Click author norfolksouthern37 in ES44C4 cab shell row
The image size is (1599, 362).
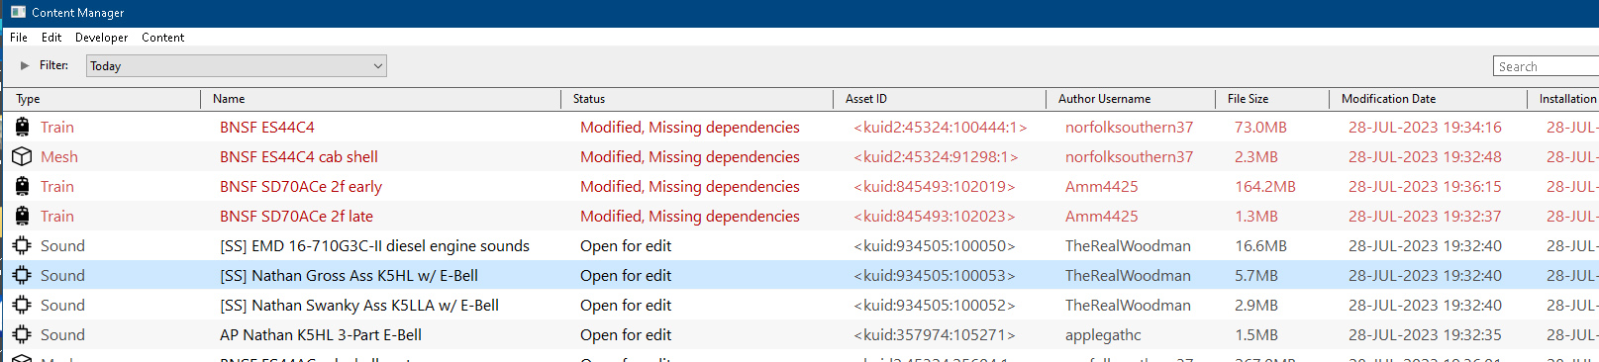click(1130, 156)
